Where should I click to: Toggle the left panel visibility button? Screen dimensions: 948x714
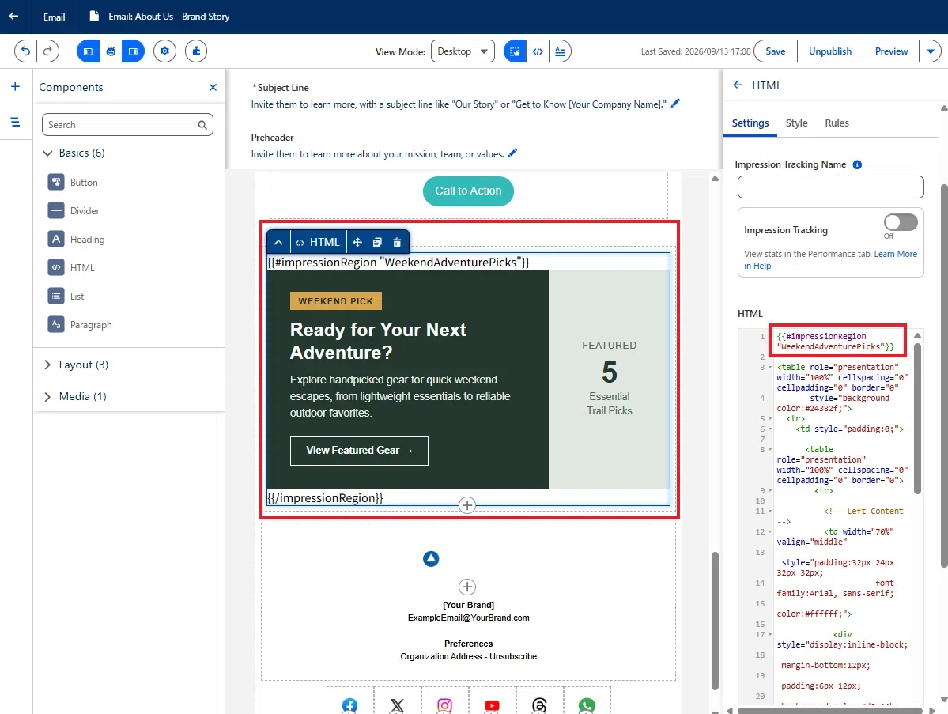pyautogui.click(x=88, y=51)
